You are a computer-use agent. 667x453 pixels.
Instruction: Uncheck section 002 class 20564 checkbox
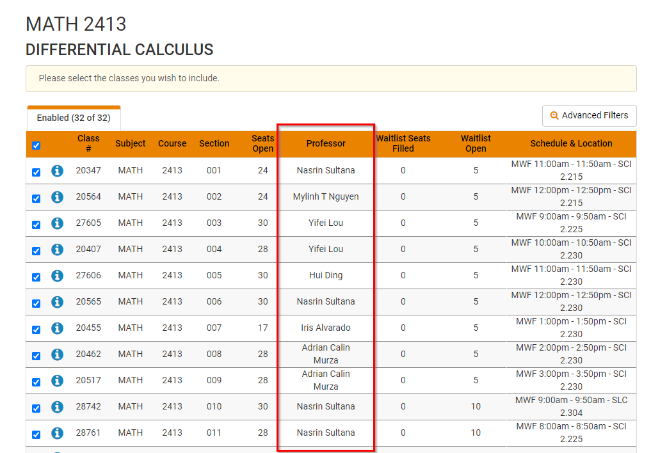[36, 198]
